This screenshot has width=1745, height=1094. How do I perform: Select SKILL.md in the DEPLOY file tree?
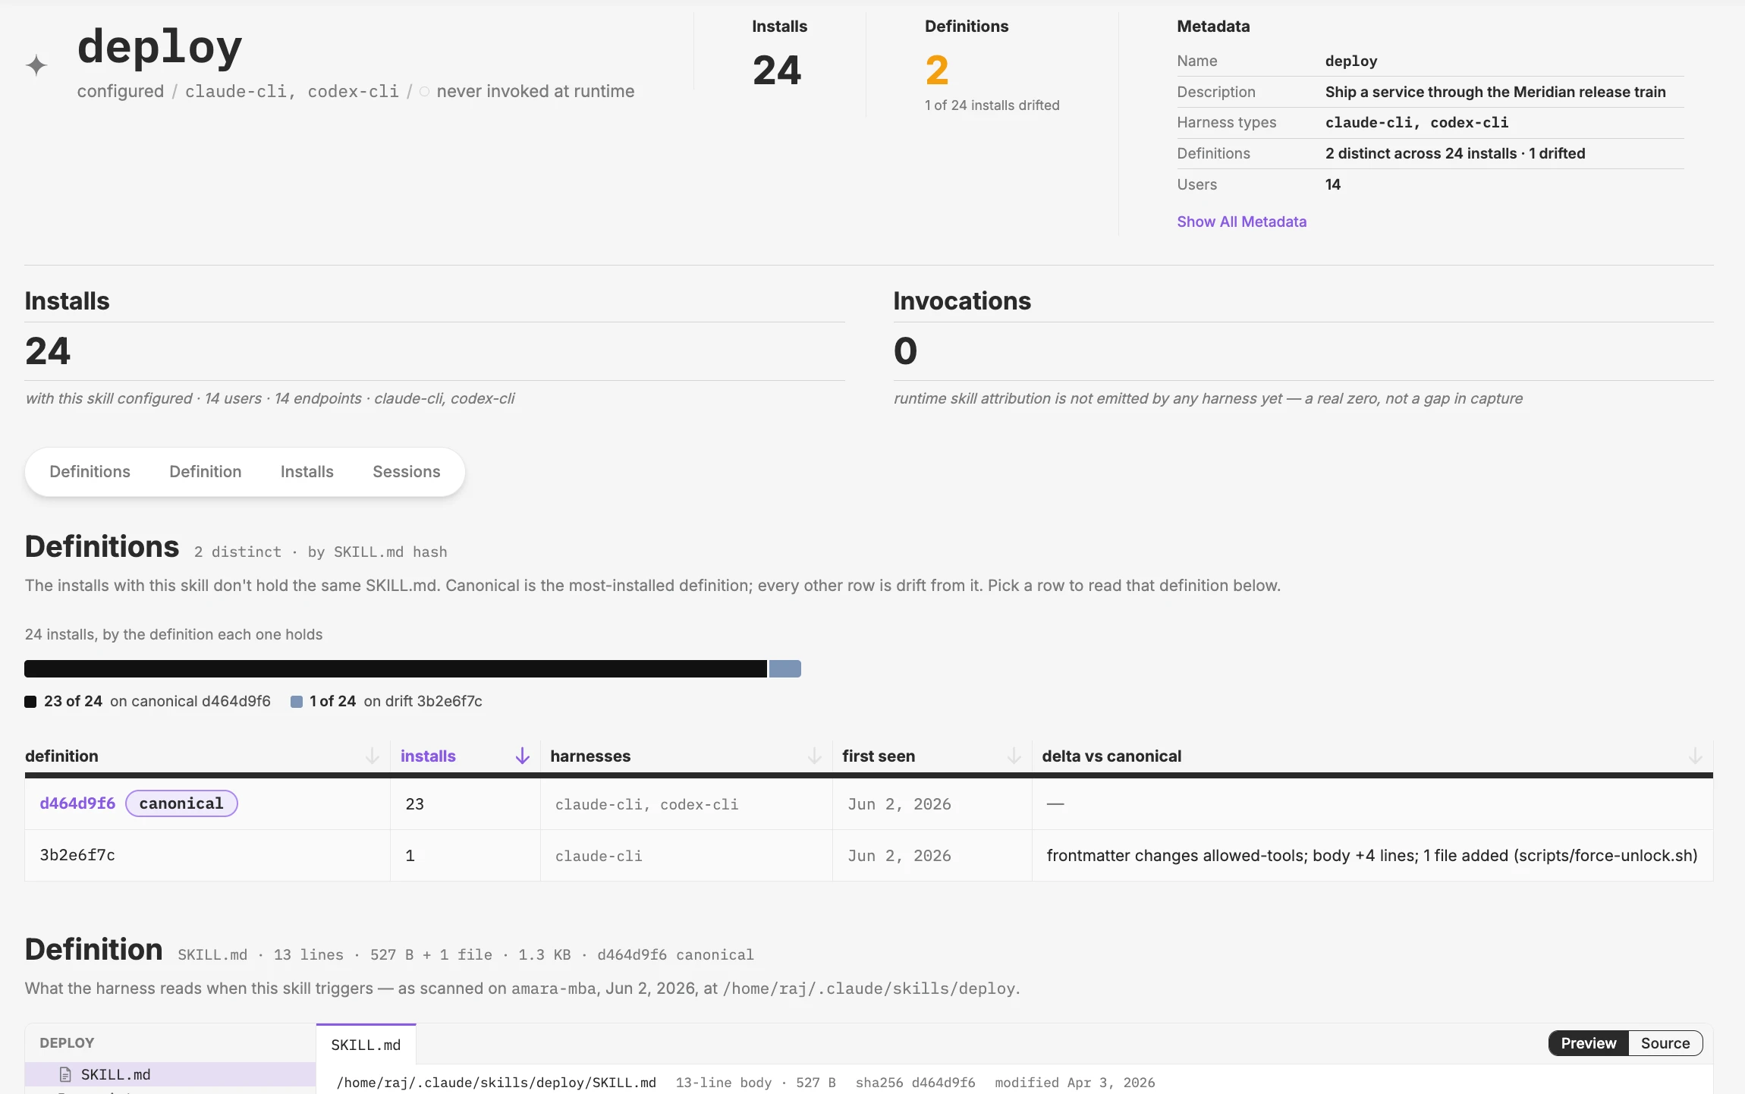point(170,1074)
